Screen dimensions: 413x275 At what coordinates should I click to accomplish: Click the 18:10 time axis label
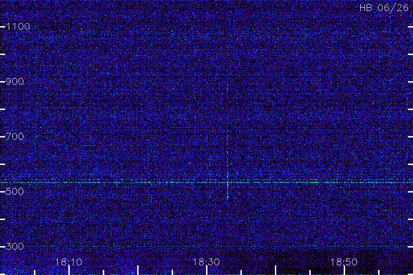tap(69, 262)
